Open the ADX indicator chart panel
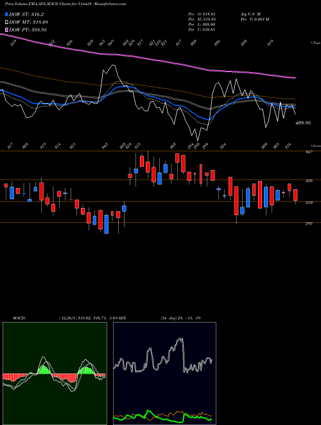The image size is (321, 425). click(x=164, y=373)
